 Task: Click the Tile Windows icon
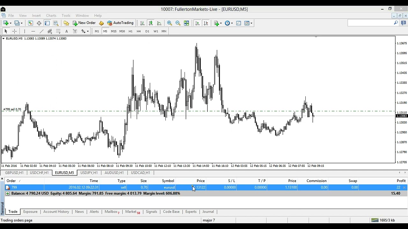(186, 23)
